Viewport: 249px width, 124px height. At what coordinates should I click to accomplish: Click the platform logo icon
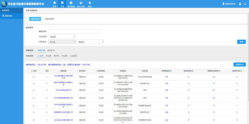4,4
